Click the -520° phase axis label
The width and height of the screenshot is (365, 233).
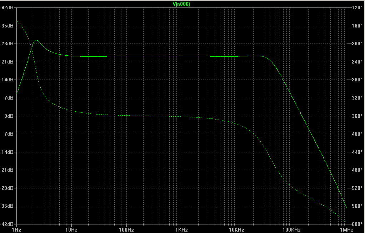tap(356, 188)
